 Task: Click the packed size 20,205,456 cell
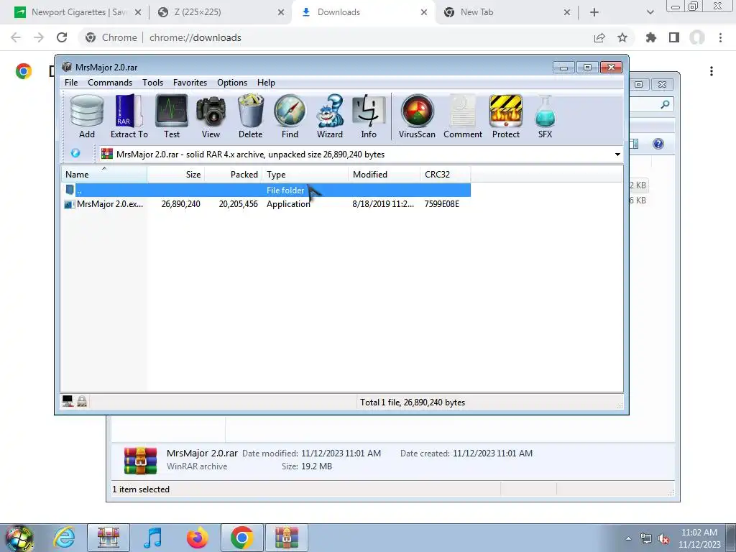tap(238, 204)
